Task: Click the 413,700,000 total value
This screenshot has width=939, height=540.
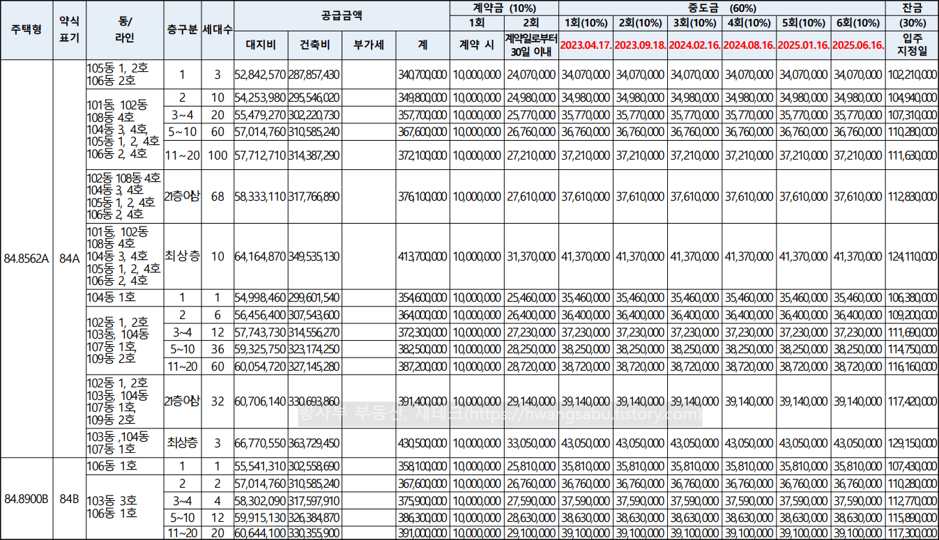Action: pyautogui.click(x=423, y=256)
